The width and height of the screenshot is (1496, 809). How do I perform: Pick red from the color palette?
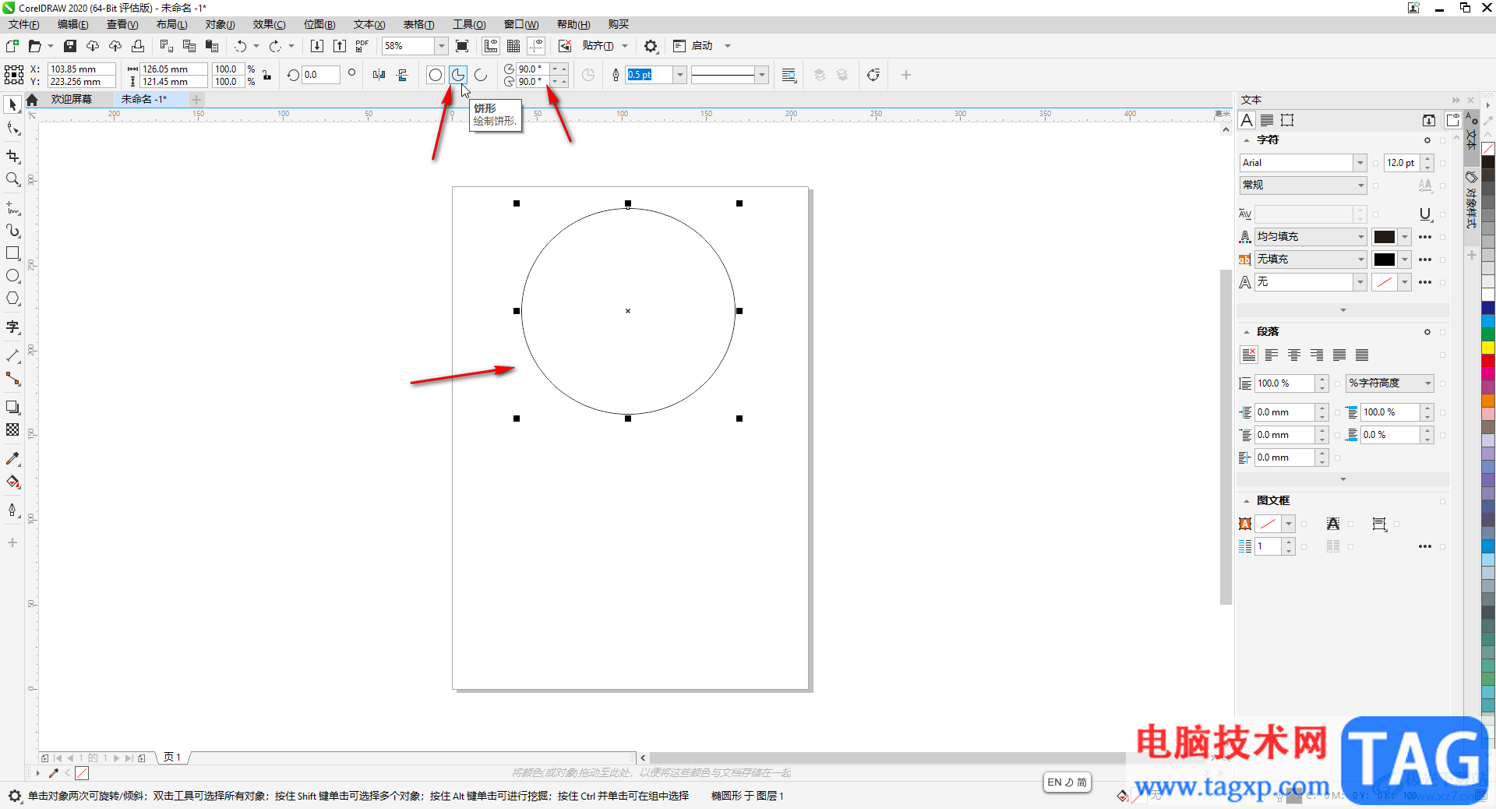(x=1488, y=361)
